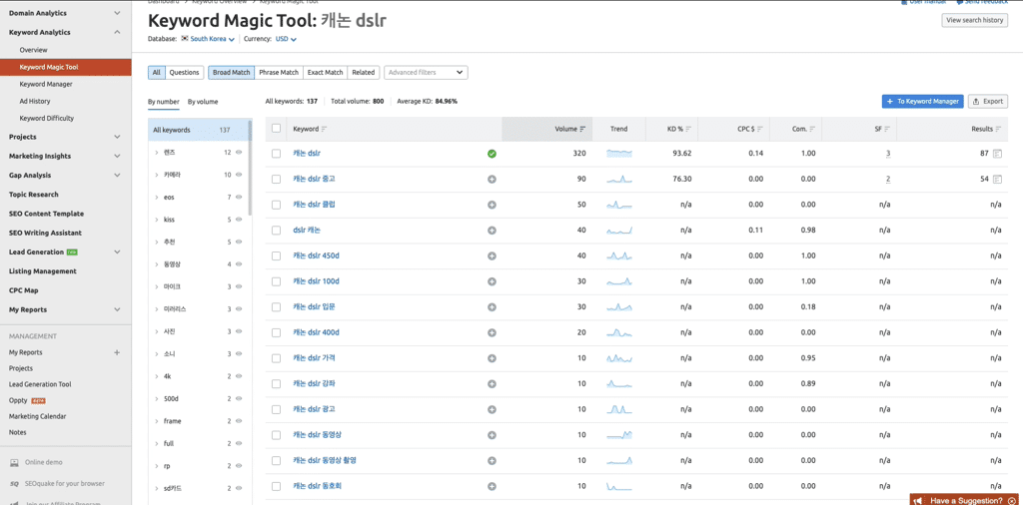The height and width of the screenshot is (505, 1023).
Task: Click Online demo monitor icon
Action: click(14, 463)
